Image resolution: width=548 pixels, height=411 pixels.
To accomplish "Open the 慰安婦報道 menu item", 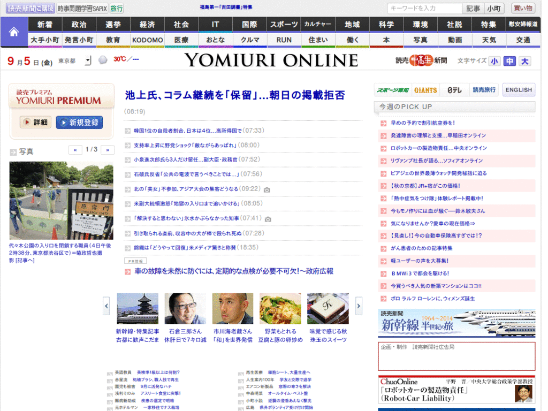I will click(x=523, y=25).
